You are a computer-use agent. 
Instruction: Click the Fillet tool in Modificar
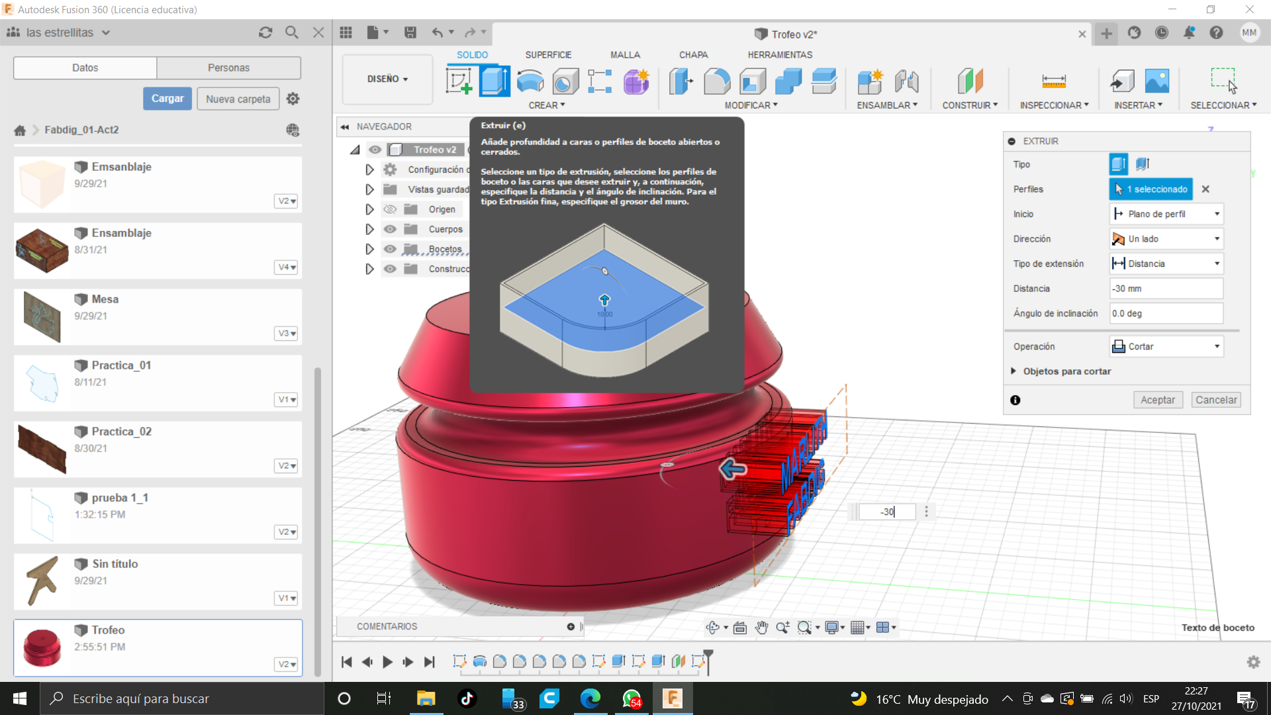717,81
